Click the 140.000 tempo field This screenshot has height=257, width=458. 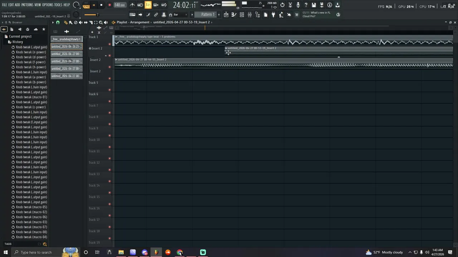pos(120,5)
